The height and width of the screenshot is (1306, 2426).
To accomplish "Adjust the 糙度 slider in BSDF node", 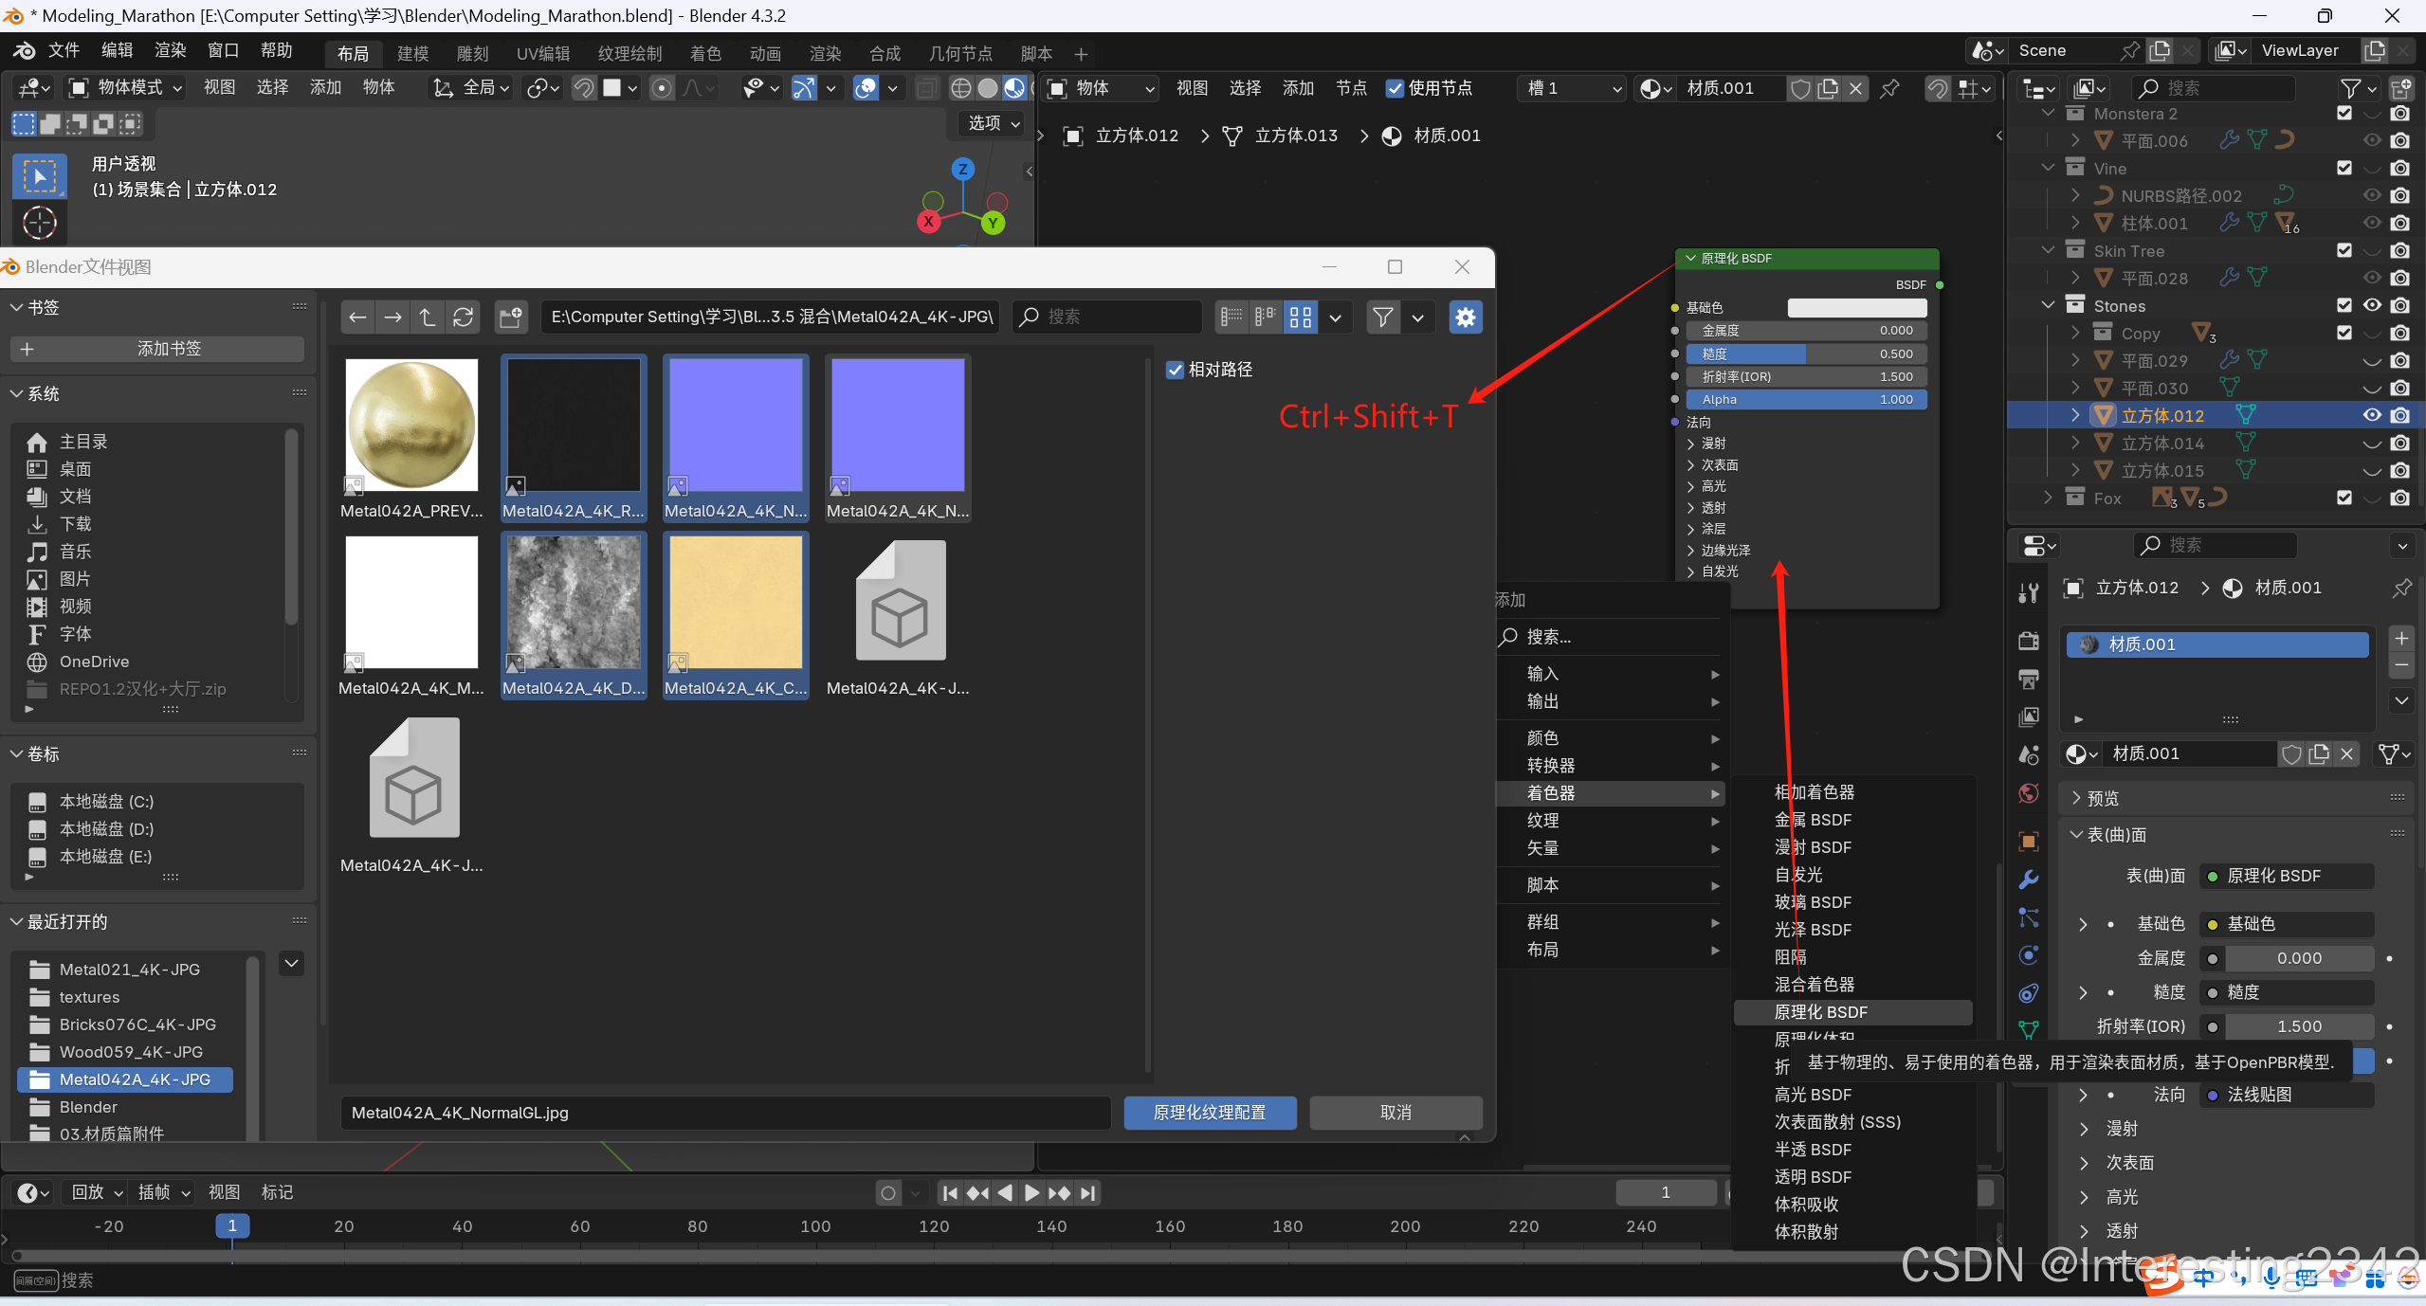I will (1806, 354).
